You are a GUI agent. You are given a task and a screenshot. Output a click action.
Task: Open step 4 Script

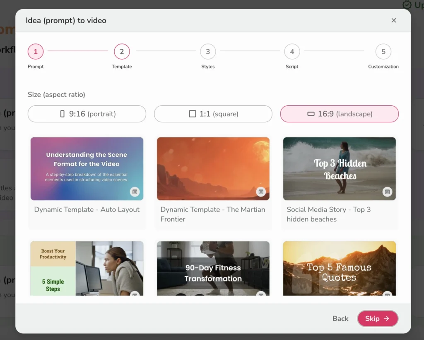coord(292,51)
